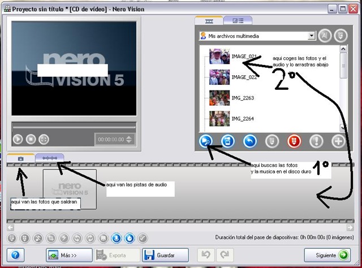The image size is (362, 268).
Task: Click the 'IMG_2264' file name text
Action: [x=243, y=119]
